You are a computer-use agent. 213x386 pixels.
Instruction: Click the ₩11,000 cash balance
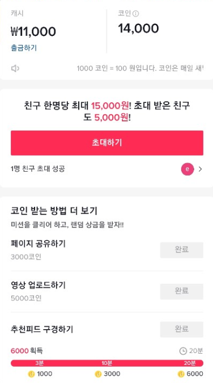point(33,31)
